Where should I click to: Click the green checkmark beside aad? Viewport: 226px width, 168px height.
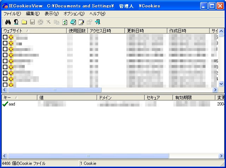point(5,104)
